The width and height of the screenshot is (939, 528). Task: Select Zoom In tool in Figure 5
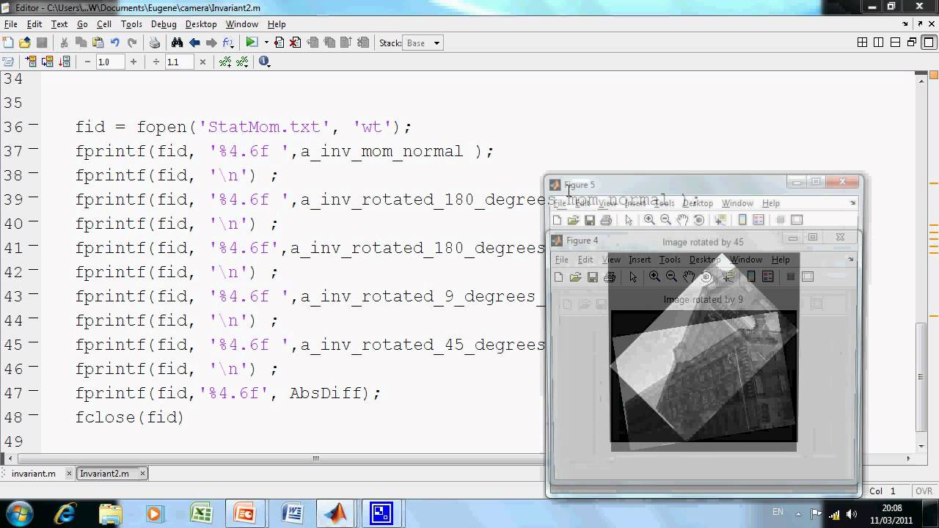(649, 220)
